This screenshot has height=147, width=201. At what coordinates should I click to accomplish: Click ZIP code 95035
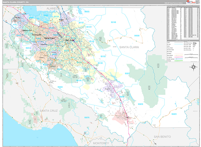point(87,12)
